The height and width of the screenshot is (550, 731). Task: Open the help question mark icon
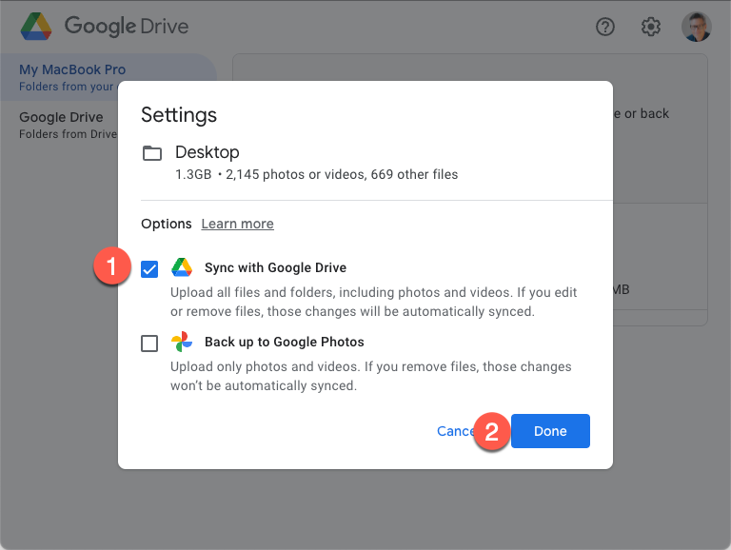tap(605, 27)
